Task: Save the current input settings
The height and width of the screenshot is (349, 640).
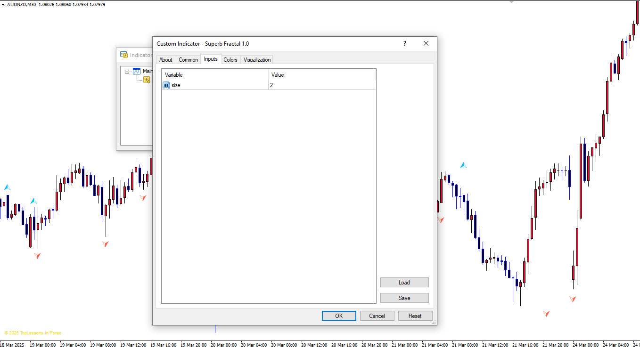Action: pyautogui.click(x=404, y=298)
